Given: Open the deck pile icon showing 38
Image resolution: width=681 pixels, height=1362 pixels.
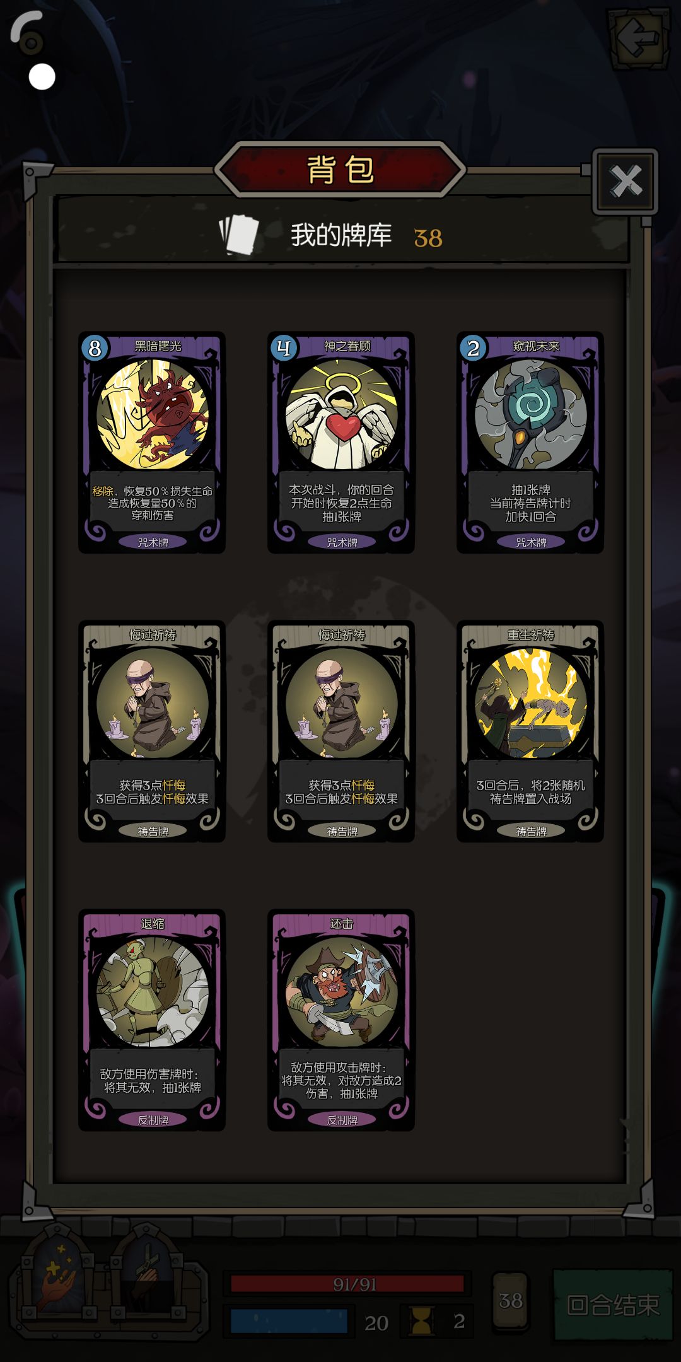Looking at the screenshot, I should [511, 1301].
